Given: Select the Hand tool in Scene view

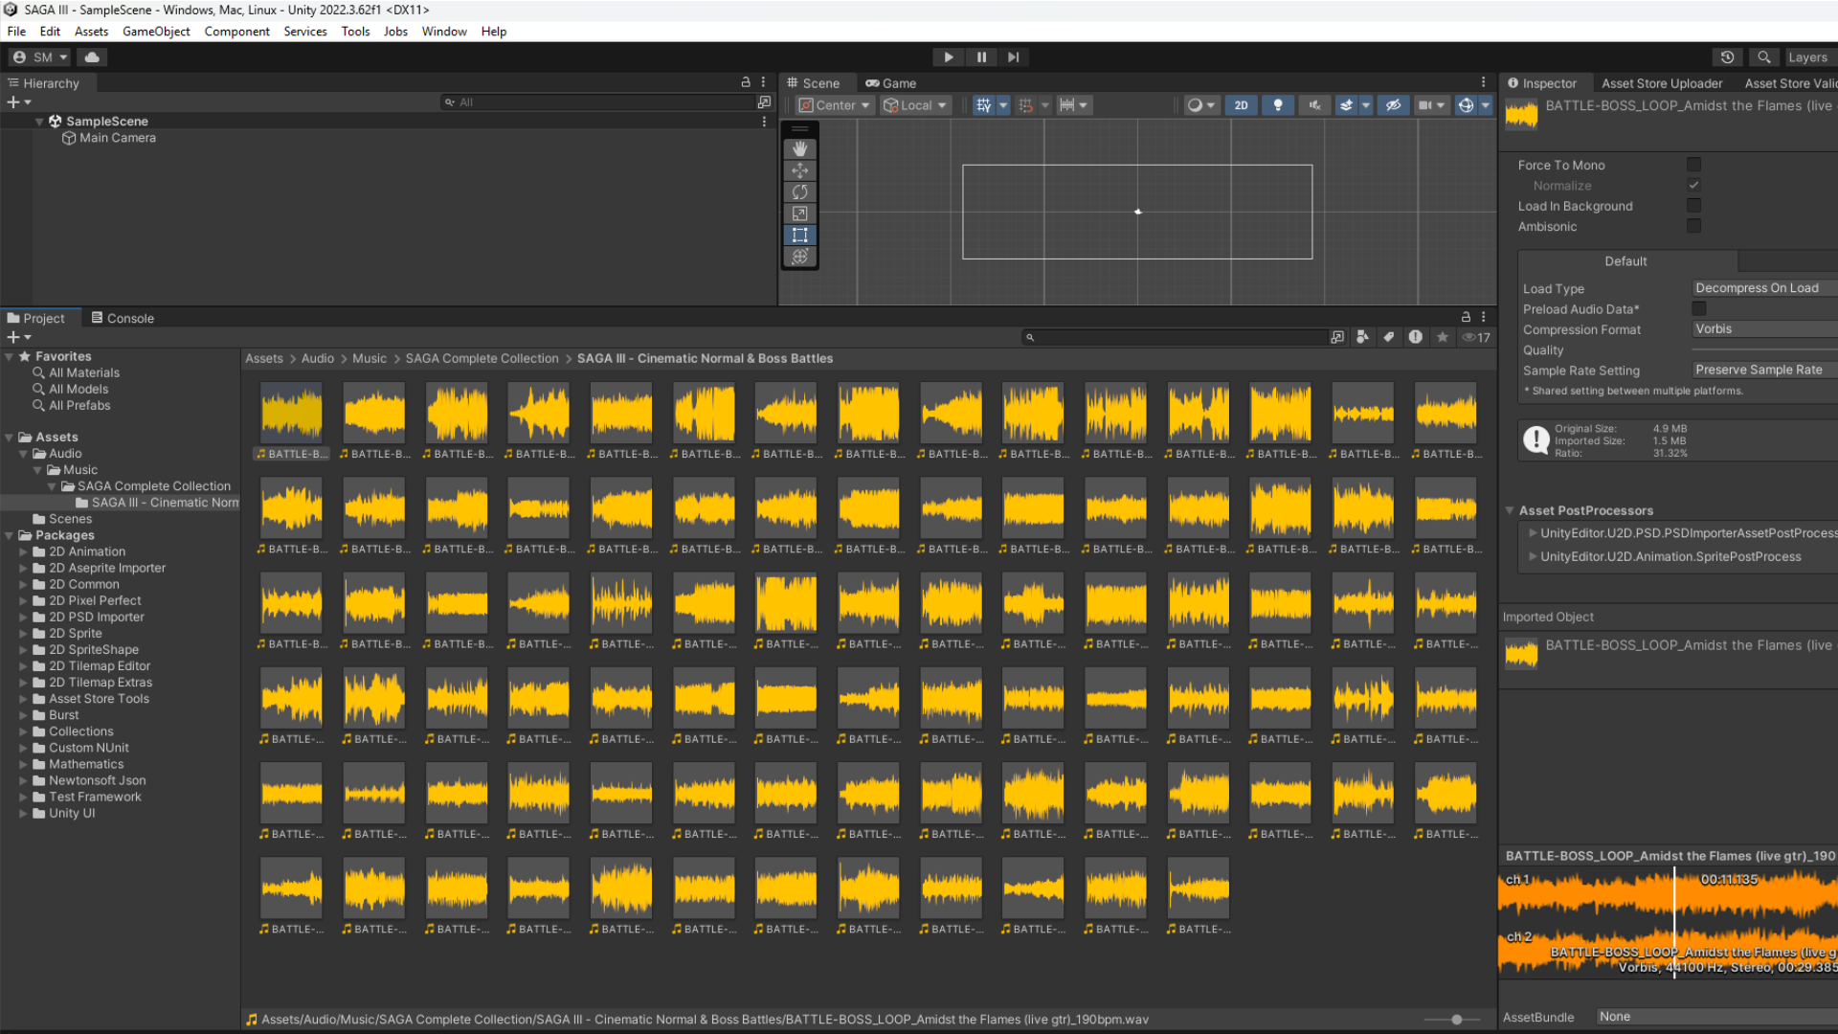Looking at the screenshot, I should (x=799, y=149).
